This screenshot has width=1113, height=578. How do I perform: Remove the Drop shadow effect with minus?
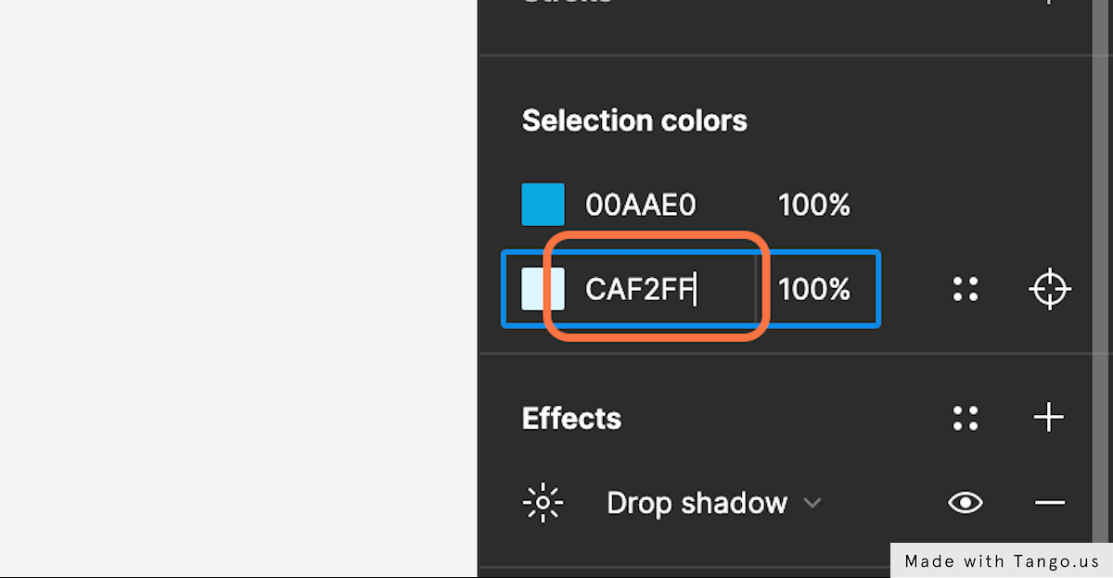point(1049,503)
